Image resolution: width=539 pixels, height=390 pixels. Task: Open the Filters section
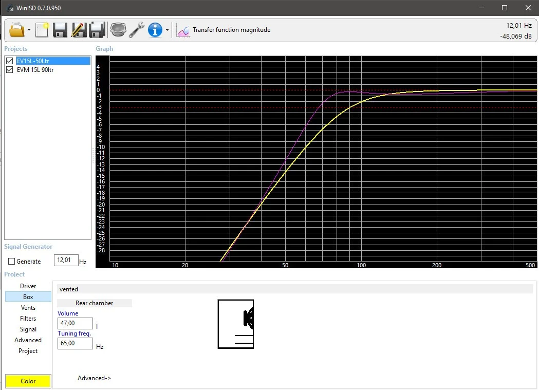28,318
